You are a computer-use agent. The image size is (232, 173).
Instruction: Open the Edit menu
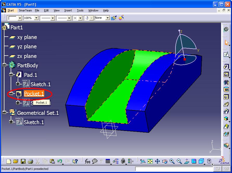46,10
